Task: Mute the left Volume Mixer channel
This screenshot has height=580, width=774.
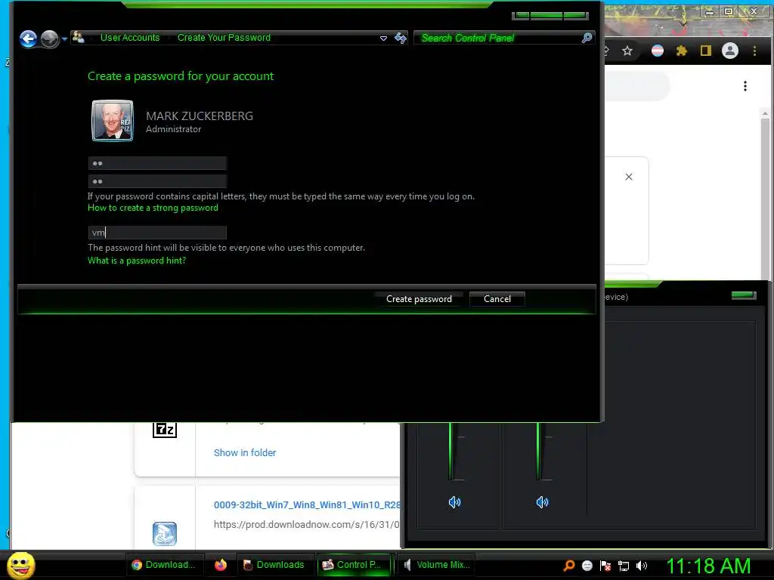Action: click(x=454, y=502)
